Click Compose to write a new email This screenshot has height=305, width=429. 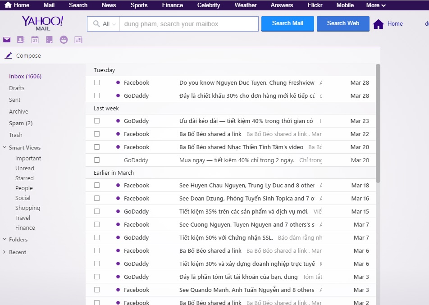click(28, 56)
